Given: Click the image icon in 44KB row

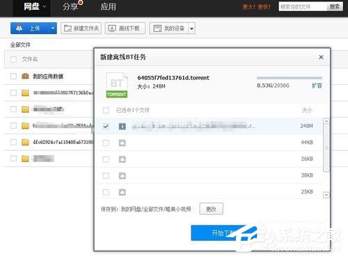Looking at the screenshot, I should (x=122, y=143).
